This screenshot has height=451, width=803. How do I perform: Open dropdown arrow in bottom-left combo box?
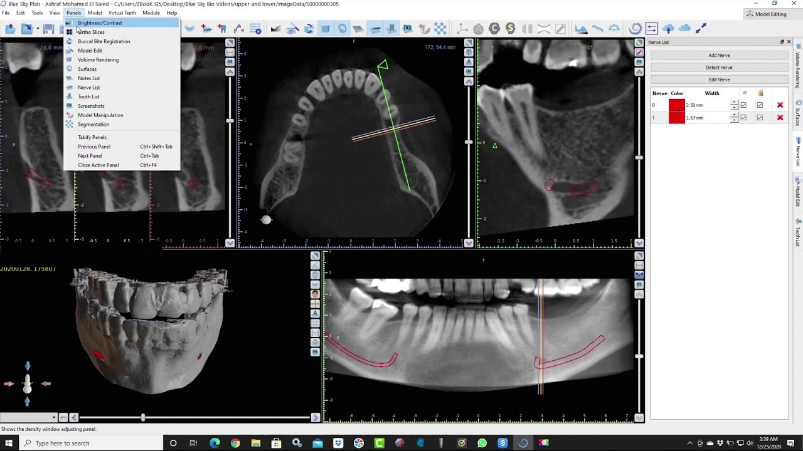tap(54, 417)
